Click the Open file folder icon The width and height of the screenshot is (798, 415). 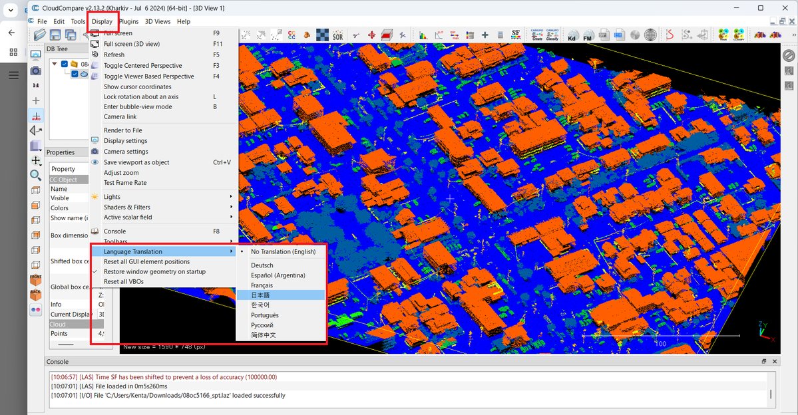pos(40,35)
